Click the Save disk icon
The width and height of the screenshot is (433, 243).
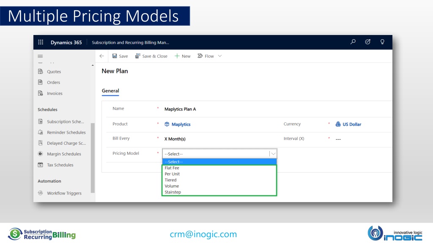pos(115,56)
